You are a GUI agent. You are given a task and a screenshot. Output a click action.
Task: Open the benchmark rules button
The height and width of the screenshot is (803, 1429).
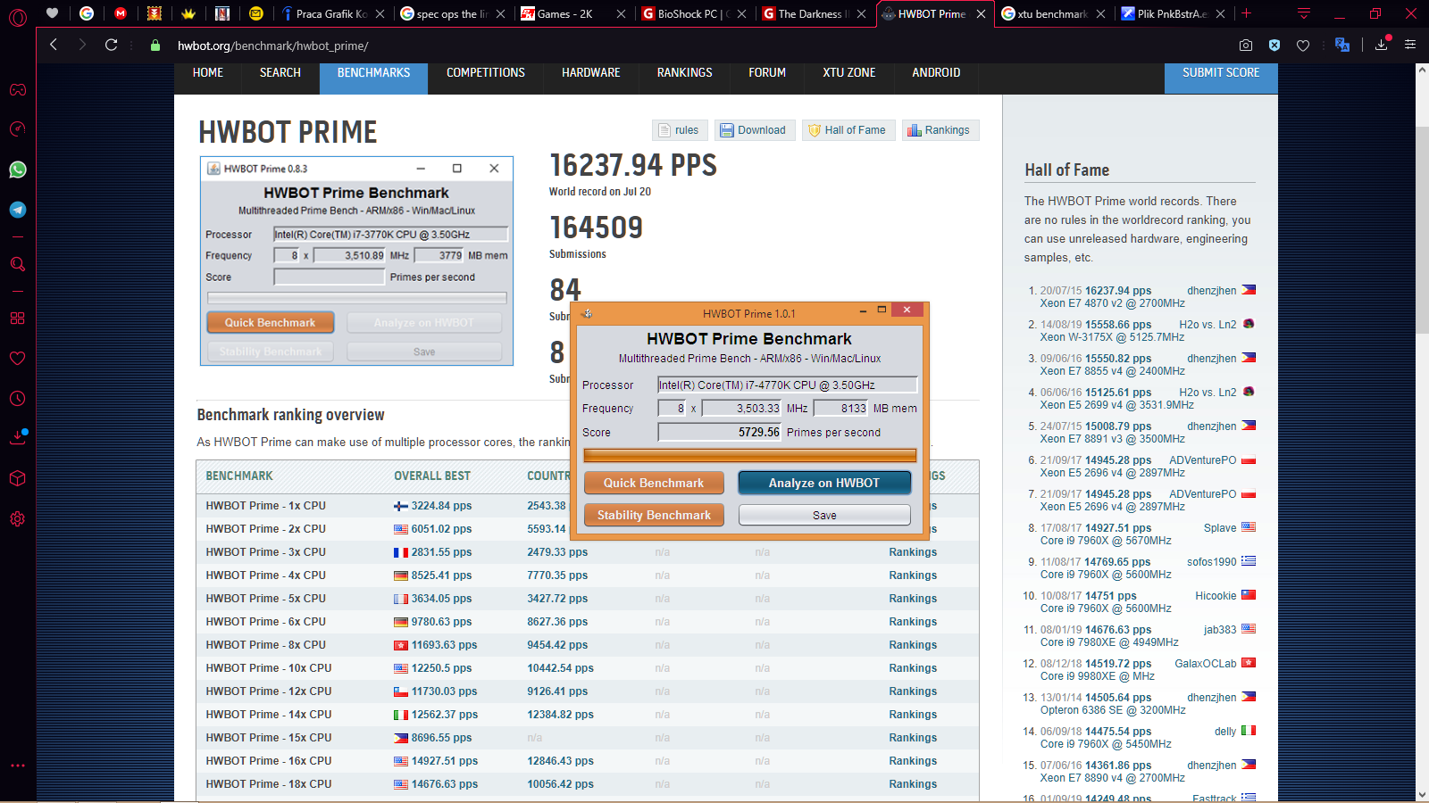click(x=680, y=130)
